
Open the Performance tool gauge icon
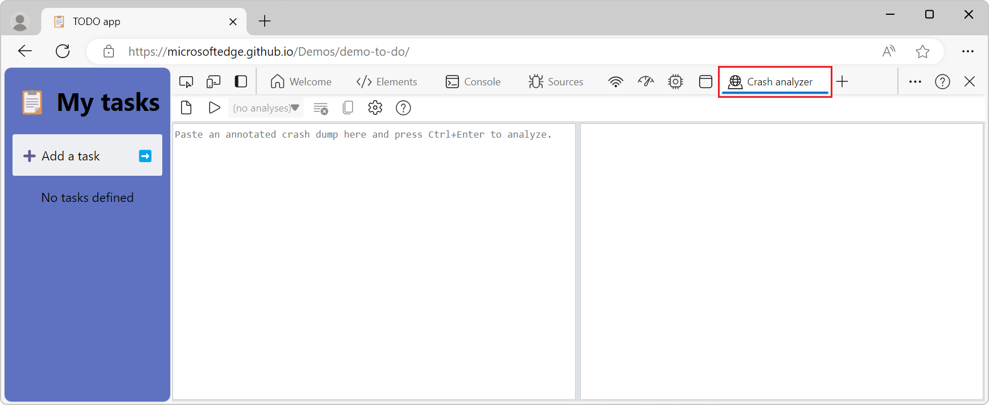coord(646,82)
